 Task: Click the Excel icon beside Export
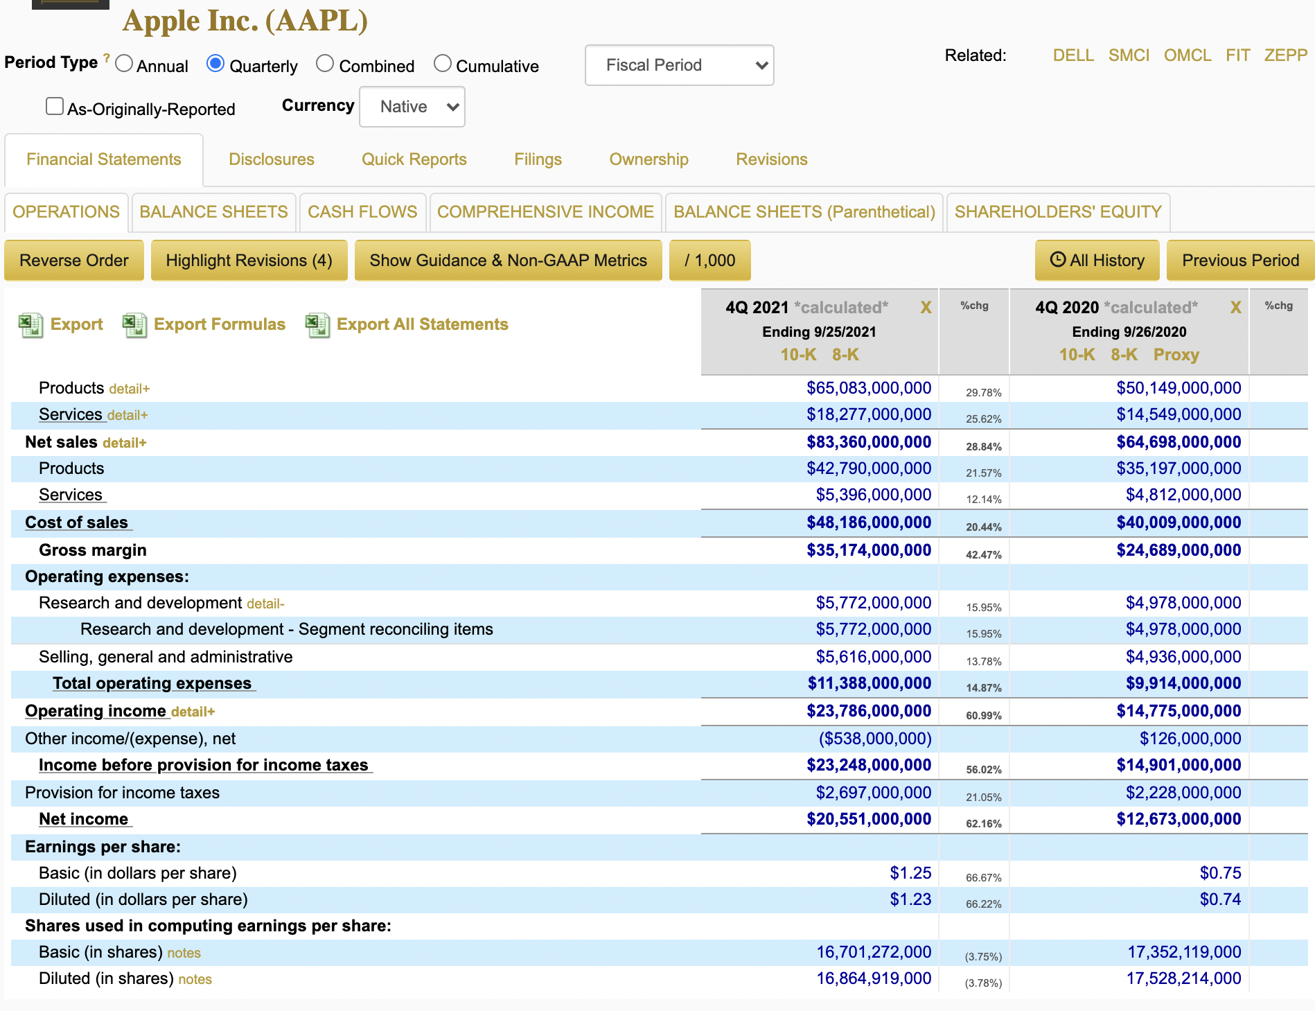30,324
